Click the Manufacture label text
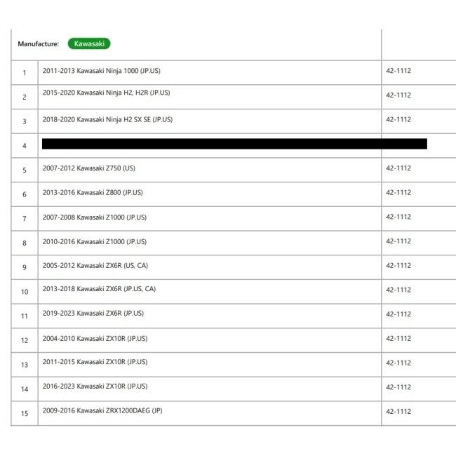Image resolution: width=456 pixels, height=456 pixels. tap(39, 44)
